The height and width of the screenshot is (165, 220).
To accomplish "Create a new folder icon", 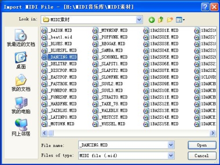I will pyautogui.click(x=170, y=19).
